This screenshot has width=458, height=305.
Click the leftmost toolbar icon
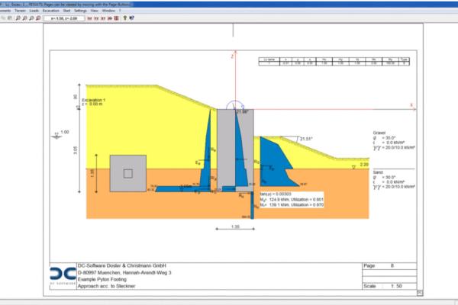[5, 18]
